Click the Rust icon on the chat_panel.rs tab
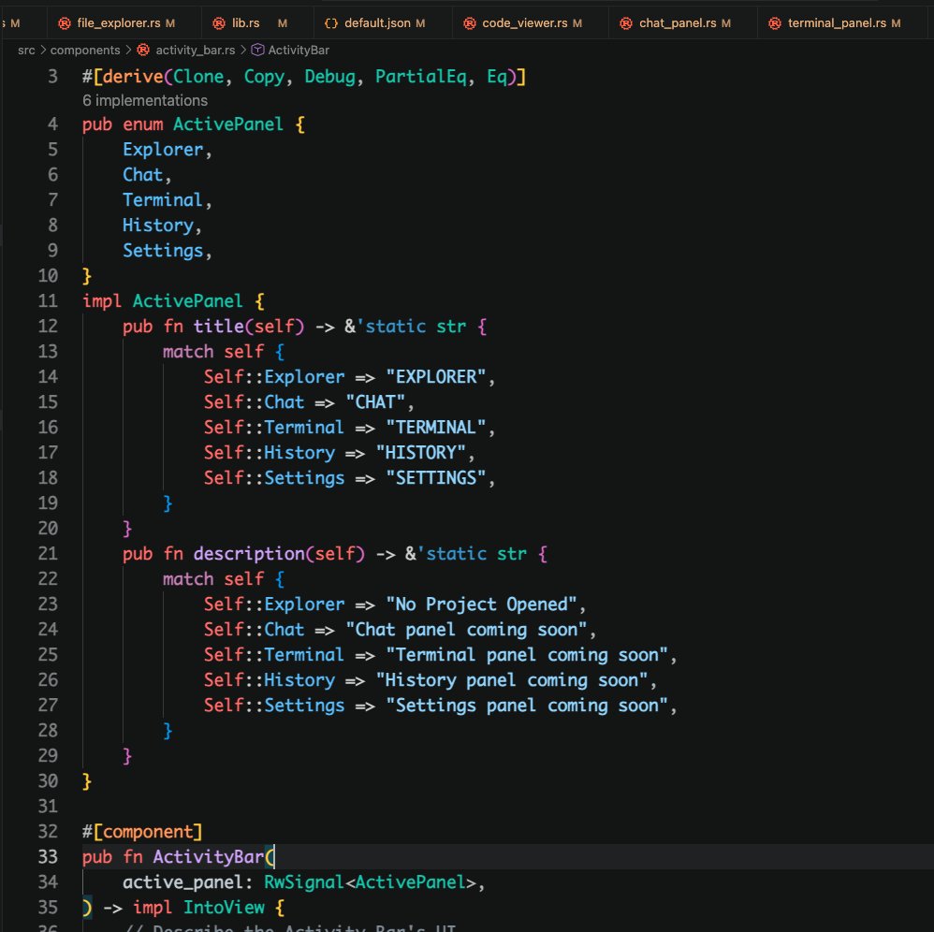This screenshot has height=932, width=934. coord(626,23)
